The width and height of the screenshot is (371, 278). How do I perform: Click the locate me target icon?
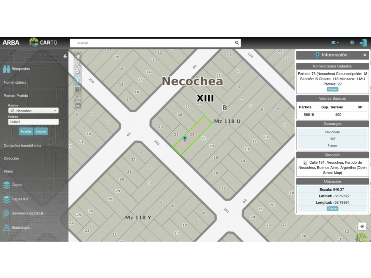(x=362, y=226)
